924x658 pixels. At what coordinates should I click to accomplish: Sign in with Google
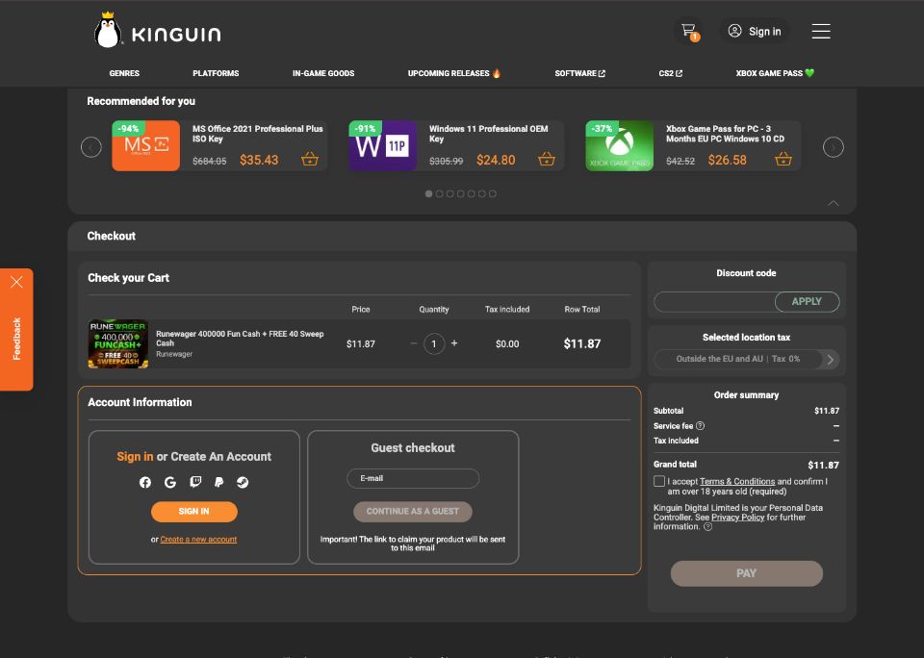[x=169, y=482]
